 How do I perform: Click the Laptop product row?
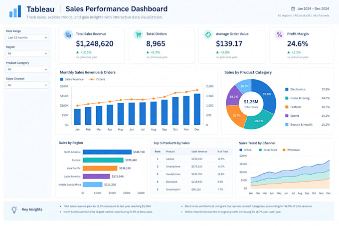(191, 159)
